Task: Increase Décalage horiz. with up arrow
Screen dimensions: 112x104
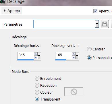Action: 36,54
